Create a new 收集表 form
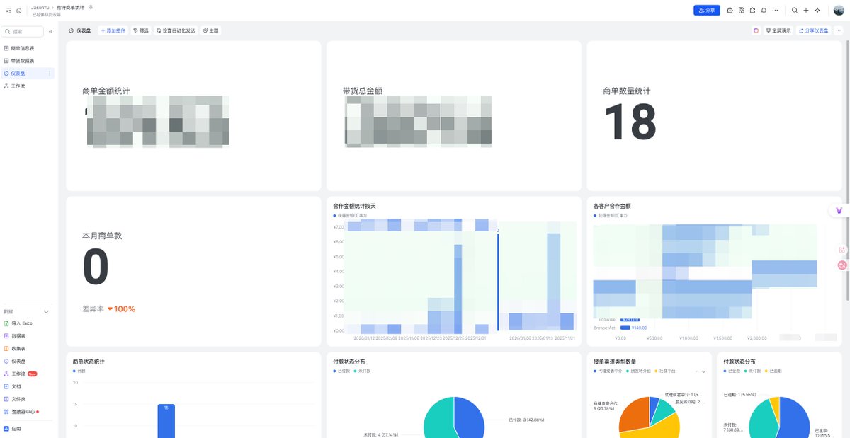Image resolution: width=850 pixels, height=438 pixels. tap(14, 348)
